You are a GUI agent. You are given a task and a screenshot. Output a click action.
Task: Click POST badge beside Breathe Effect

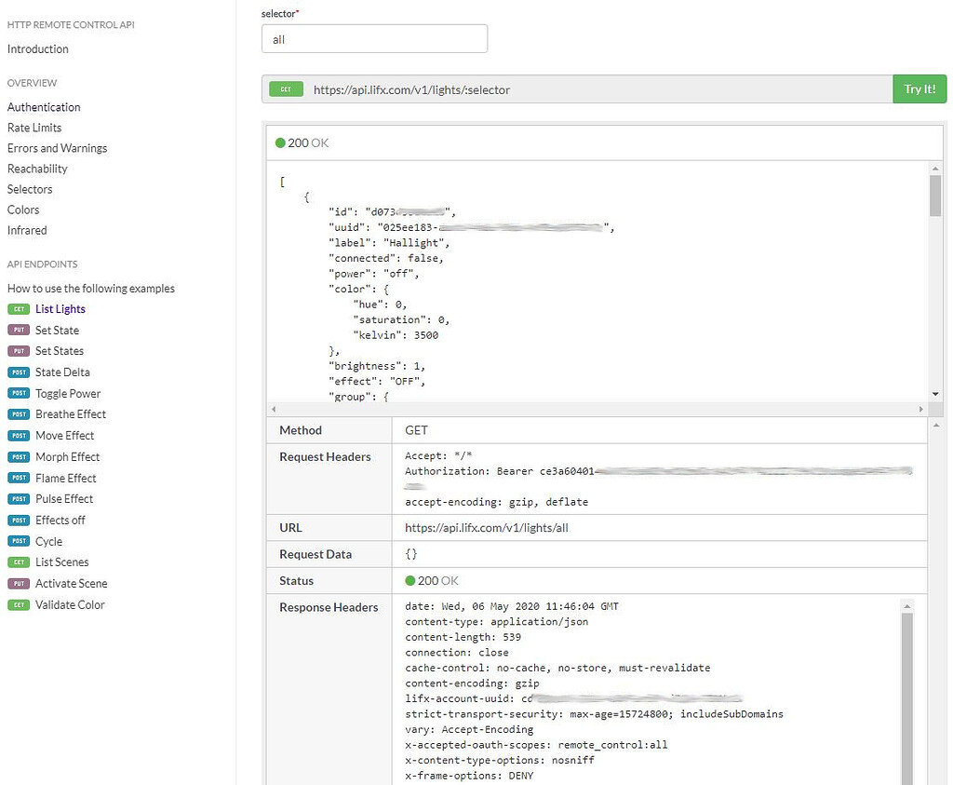coord(19,414)
